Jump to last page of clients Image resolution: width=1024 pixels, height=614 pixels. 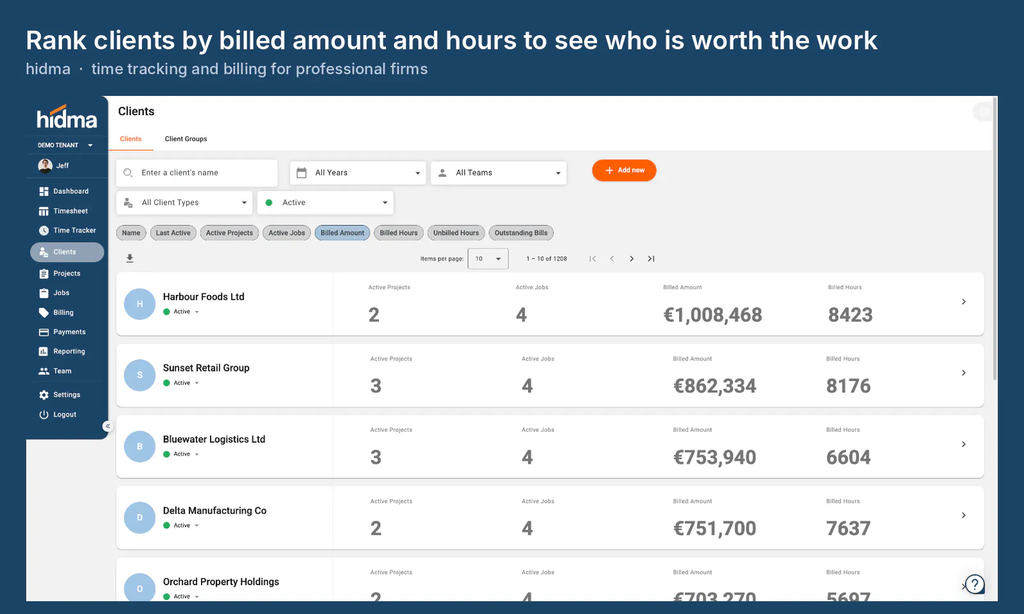(x=651, y=258)
